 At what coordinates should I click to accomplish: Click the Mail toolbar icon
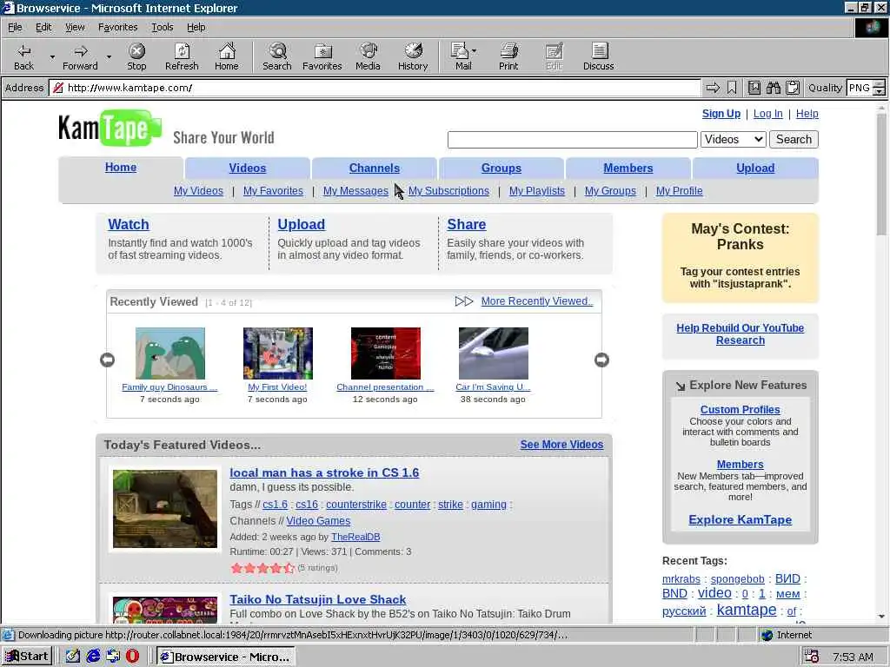point(460,51)
